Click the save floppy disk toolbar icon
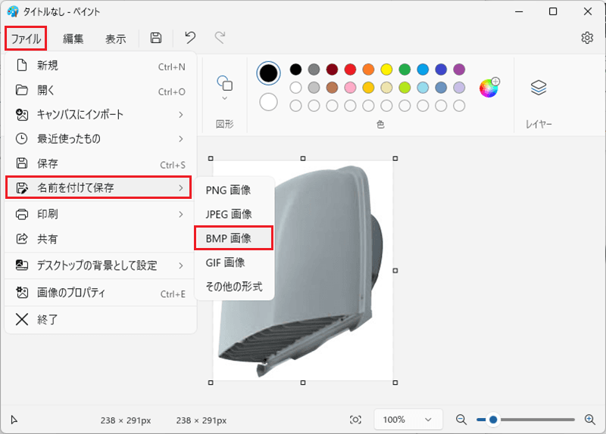This screenshot has width=606, height=434. point(156,38)
